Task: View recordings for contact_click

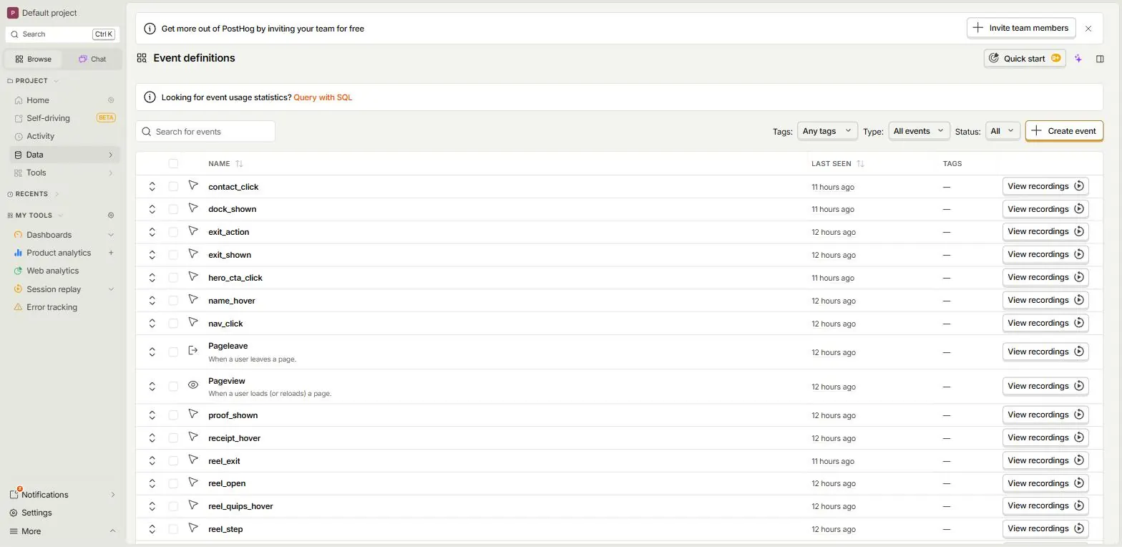Action: tap(1045, 186)
